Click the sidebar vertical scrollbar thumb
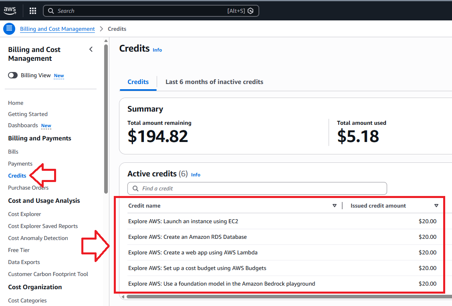 click(x=106, y=119)
